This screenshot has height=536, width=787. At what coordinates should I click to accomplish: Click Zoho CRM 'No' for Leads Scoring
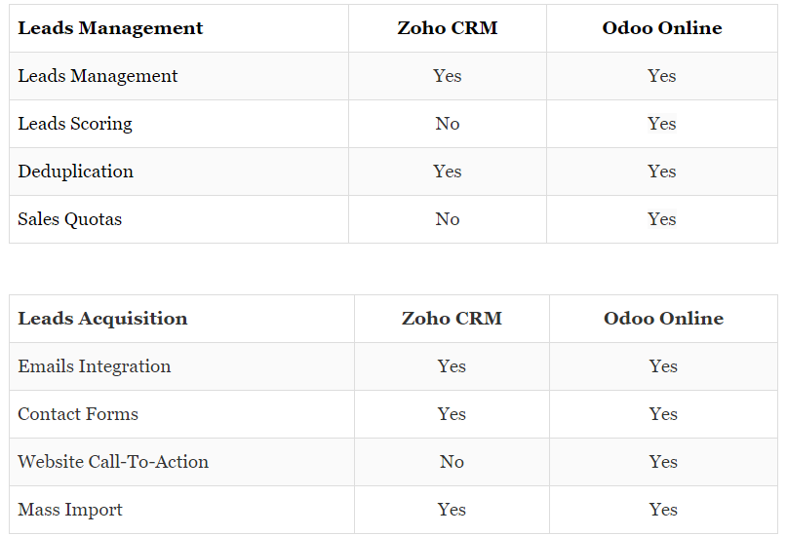448,124
